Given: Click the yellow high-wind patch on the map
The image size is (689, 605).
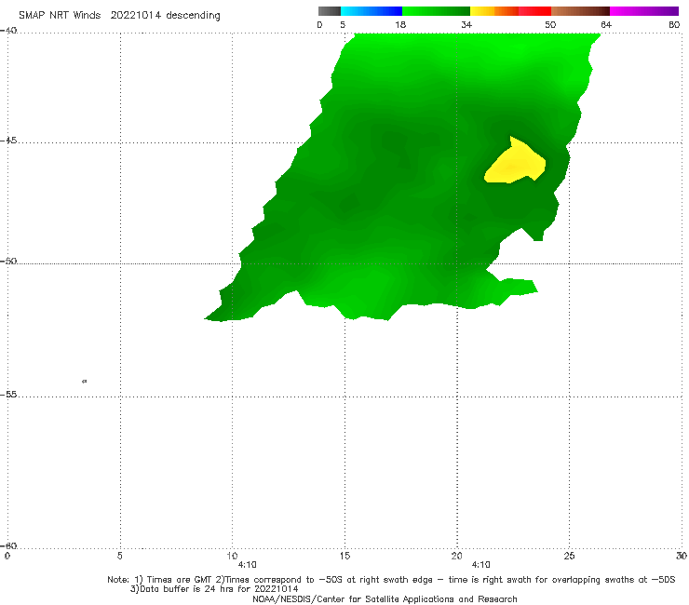Looking at the screenshot, I should click(517, 163).
